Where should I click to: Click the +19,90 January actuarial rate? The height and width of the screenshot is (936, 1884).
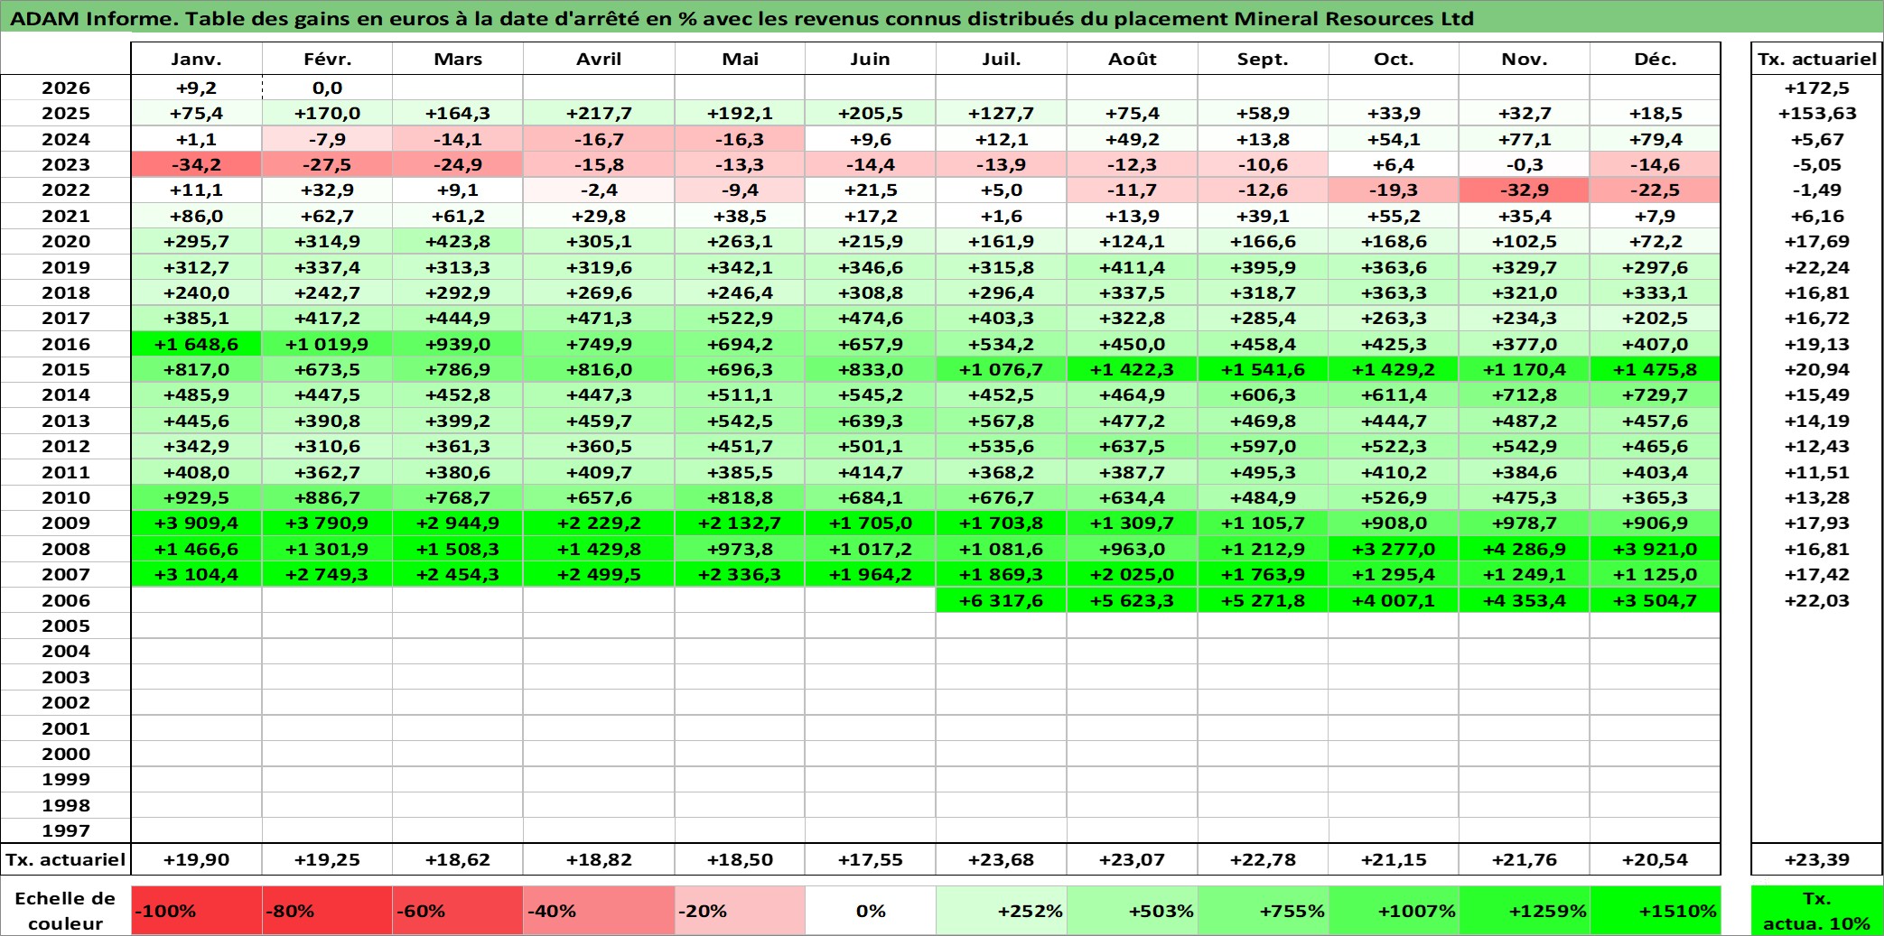click(x=196, y=859)
